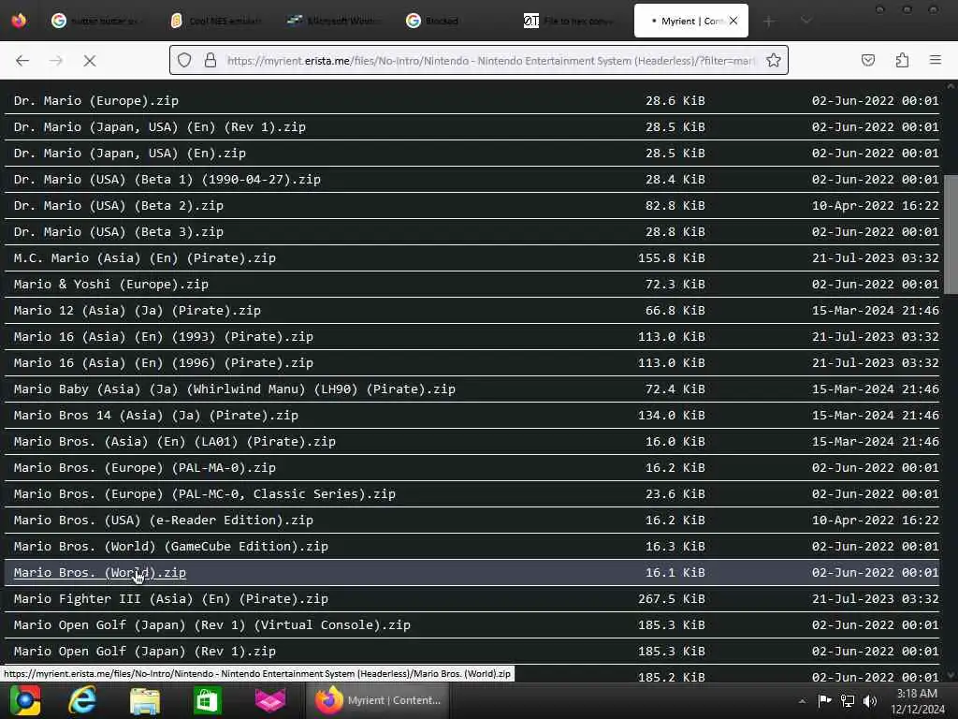Screen dimensions: 958x719
Task: Click the 155.8 KiB size value
Action: coord(672,258)
